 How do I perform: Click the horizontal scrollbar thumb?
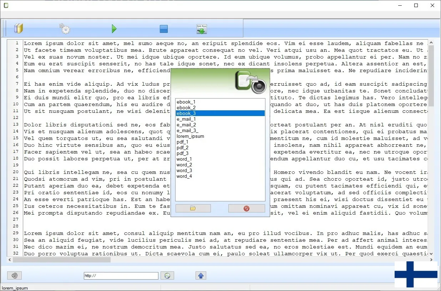click(x=61, y=260)
